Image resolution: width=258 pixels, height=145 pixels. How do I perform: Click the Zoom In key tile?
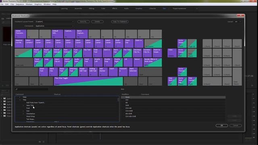tap(139, 43)
